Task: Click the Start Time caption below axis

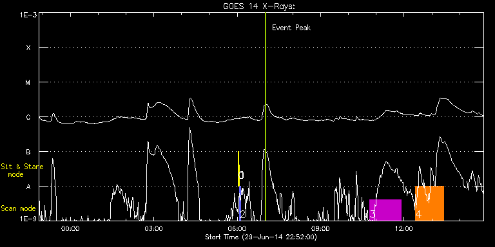Action: [x=261, y=237]
